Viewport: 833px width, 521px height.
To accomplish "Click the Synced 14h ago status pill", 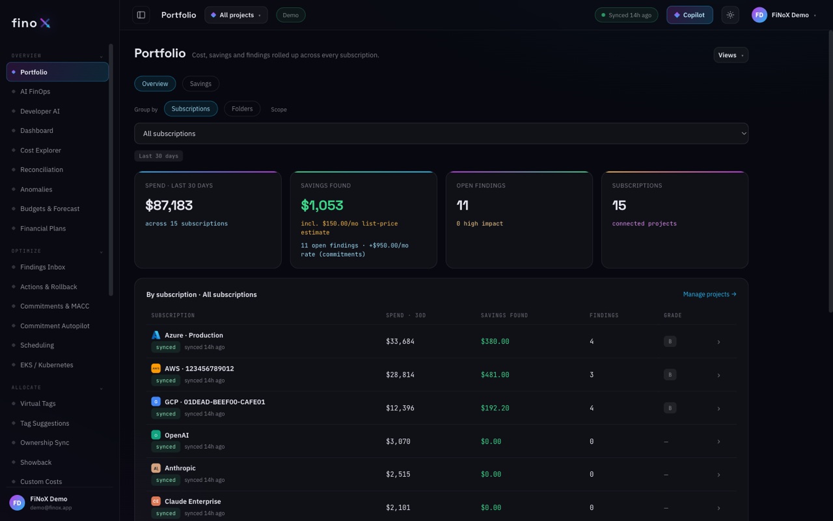I will 626,15.
